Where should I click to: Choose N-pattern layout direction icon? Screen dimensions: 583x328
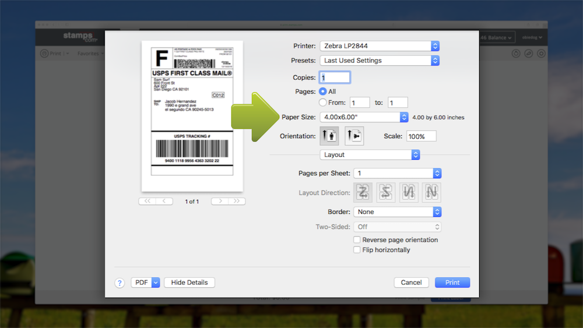[431, 192]
